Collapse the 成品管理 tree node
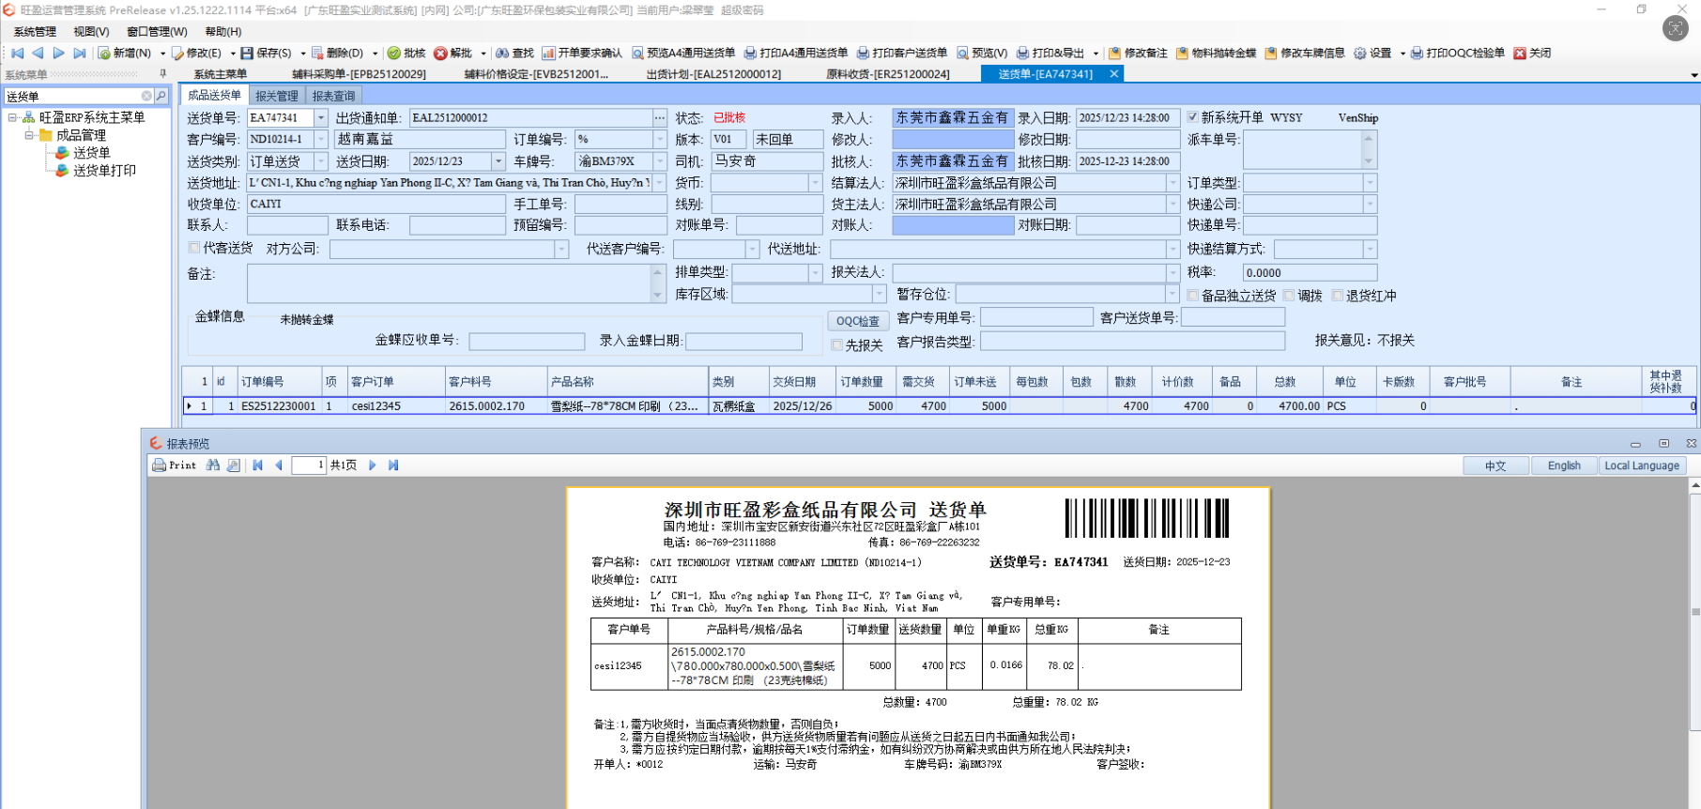The height and width of the screenshot is (809, 1701). tap(29, 135)
